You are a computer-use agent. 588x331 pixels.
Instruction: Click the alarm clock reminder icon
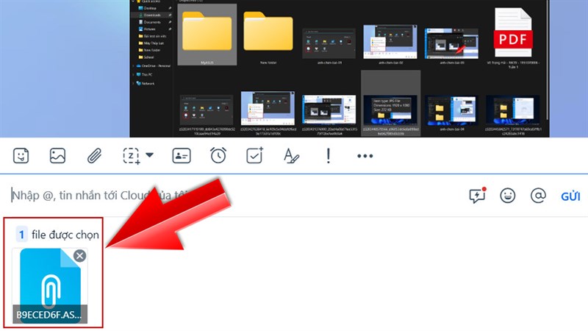coord(218,155)
